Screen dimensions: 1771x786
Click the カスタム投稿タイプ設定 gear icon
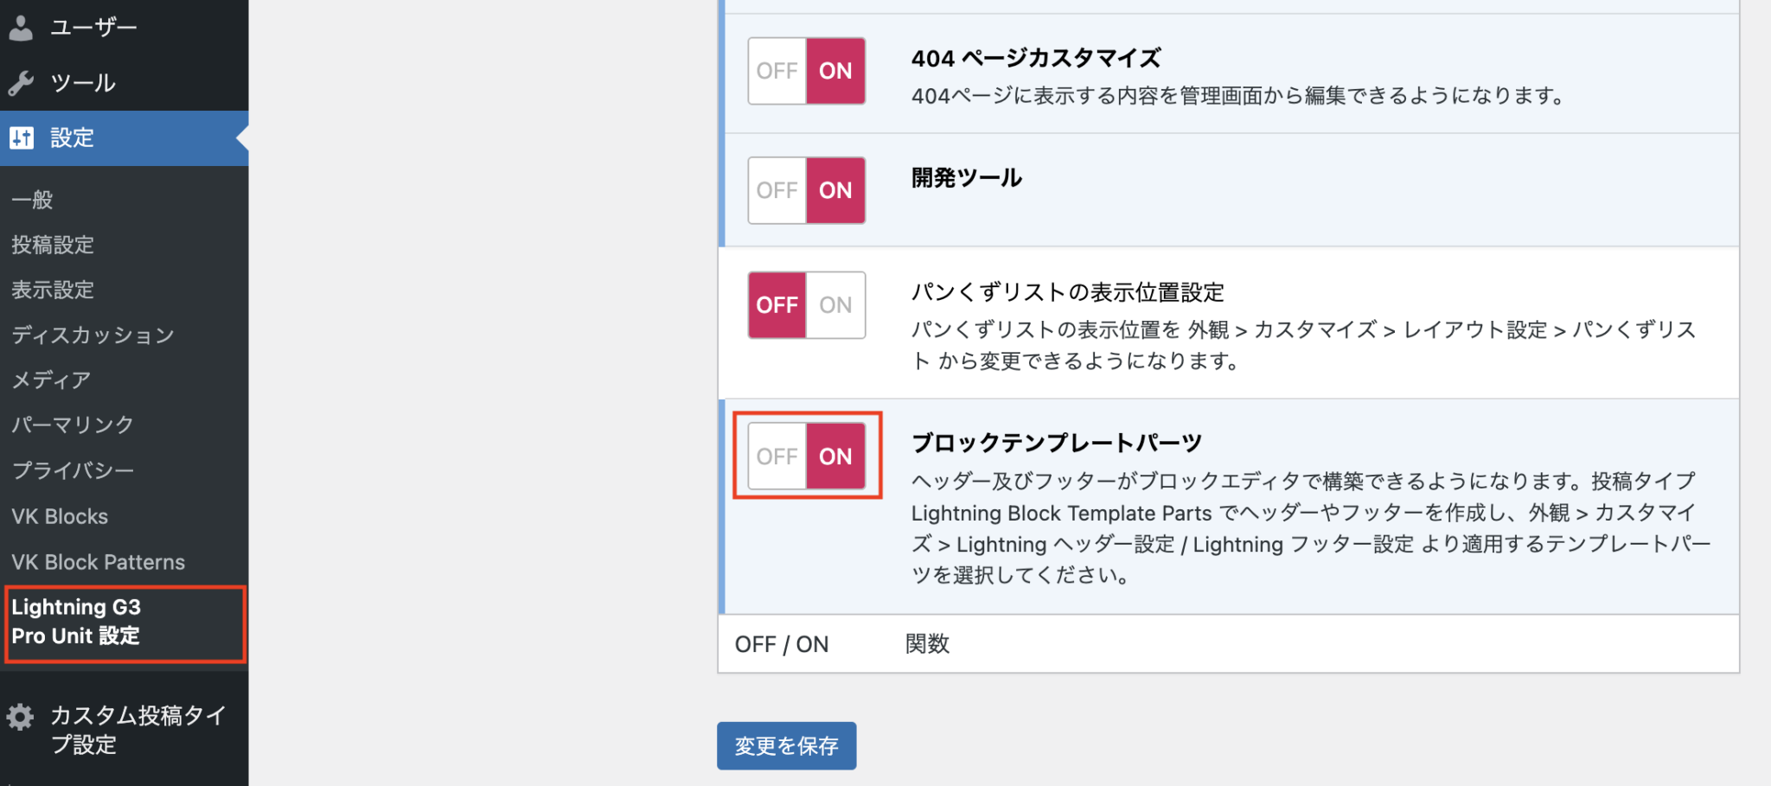21,716
